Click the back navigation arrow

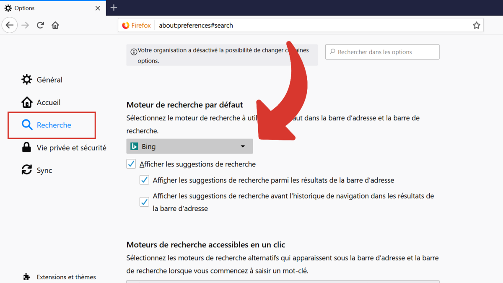coord(10,25)
